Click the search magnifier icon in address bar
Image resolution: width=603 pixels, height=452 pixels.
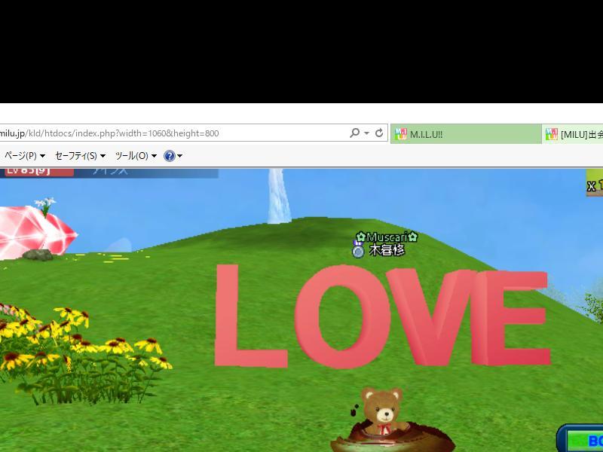[354, 133]
